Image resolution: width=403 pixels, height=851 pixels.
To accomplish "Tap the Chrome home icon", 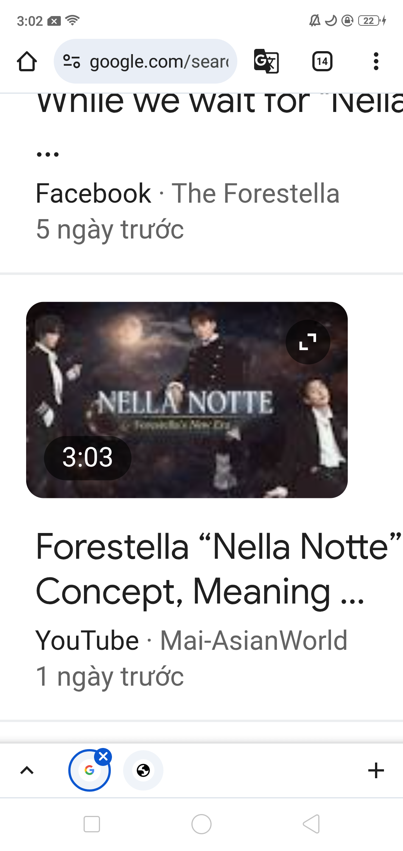I will click(27, 61).
